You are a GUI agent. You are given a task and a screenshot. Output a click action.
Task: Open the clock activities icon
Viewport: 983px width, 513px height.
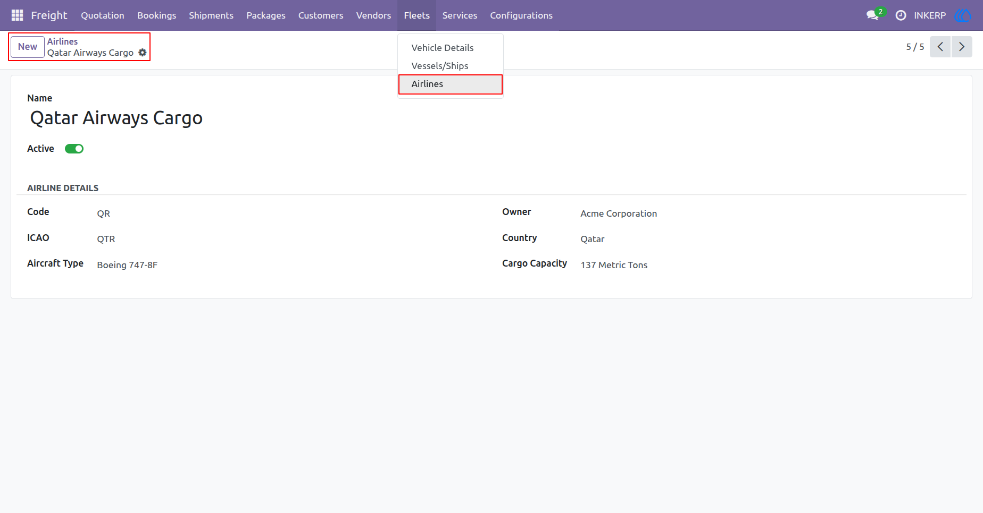coord(901,15)
